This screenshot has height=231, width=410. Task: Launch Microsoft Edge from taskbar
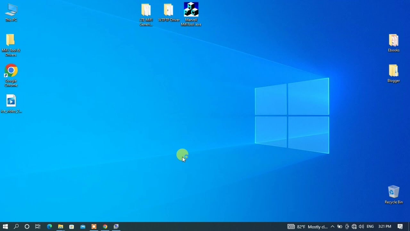coord(49,227)
